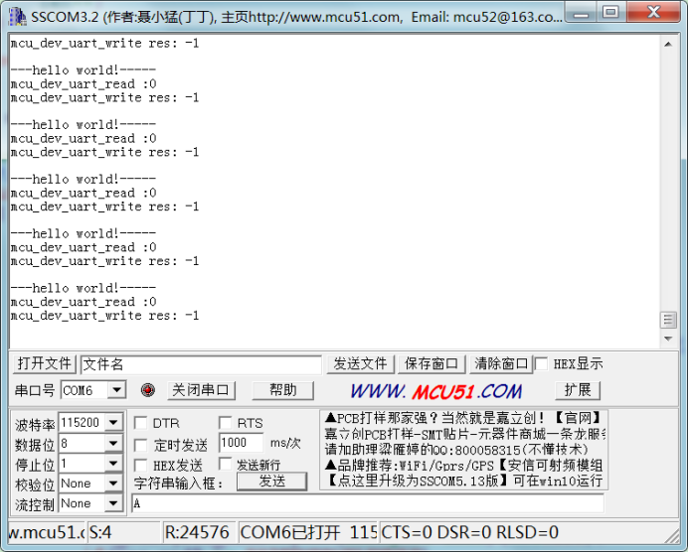Click the string input box containing A
The width and height of the screenshot is (688, 553).
pos(368,503)
